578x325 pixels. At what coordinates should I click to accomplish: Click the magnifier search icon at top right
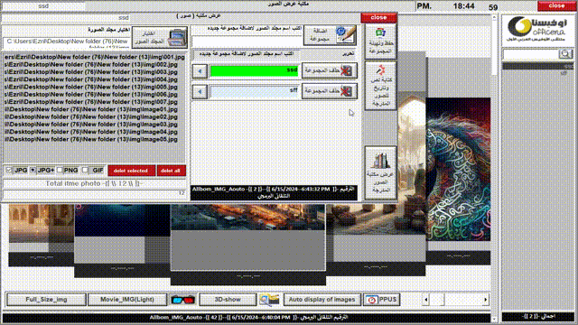tap(565, 54)
